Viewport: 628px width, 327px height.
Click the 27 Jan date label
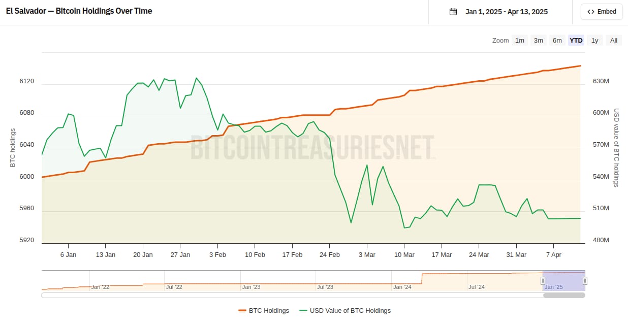[180, 254]
